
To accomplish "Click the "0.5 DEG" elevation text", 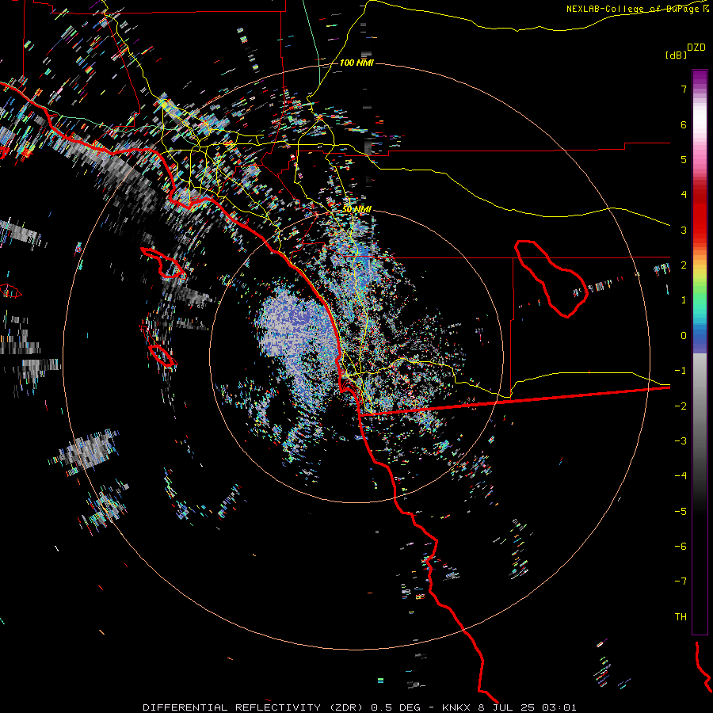I will (x=395, y=707).
